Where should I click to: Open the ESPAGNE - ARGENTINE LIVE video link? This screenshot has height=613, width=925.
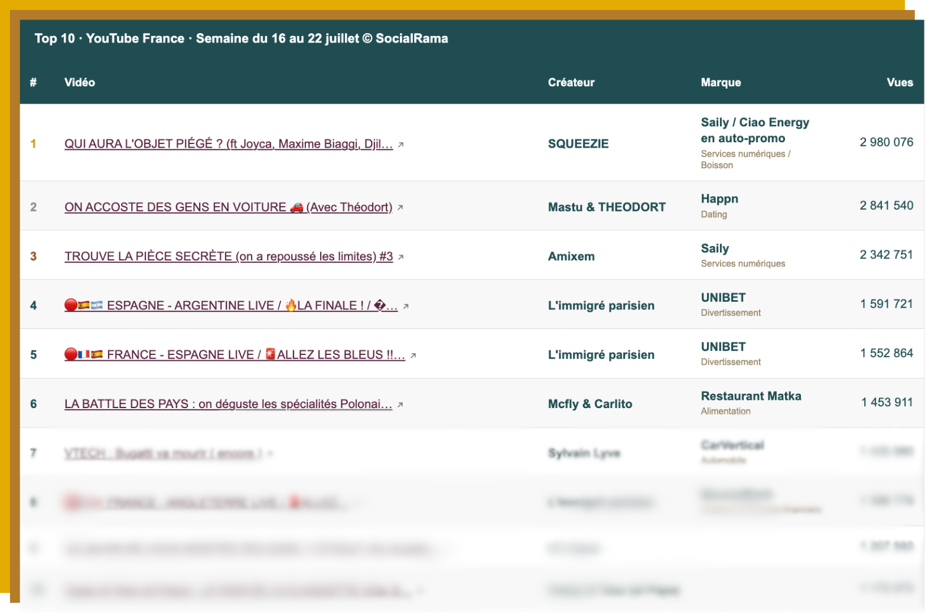pos(231,305)
